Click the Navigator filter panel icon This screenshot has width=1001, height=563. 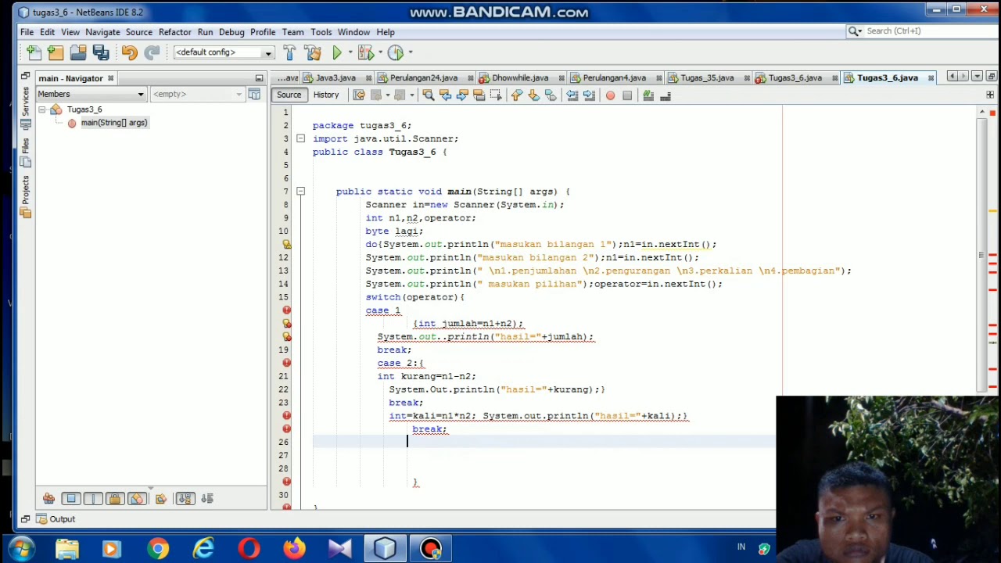tap(254, 94)
